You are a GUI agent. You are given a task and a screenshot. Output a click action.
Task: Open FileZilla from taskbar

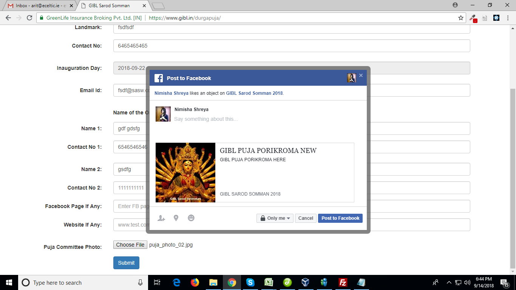343,282
